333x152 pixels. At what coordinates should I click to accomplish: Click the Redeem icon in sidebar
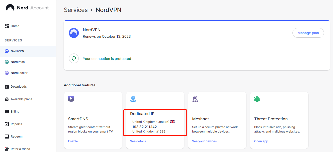[7, 137]
